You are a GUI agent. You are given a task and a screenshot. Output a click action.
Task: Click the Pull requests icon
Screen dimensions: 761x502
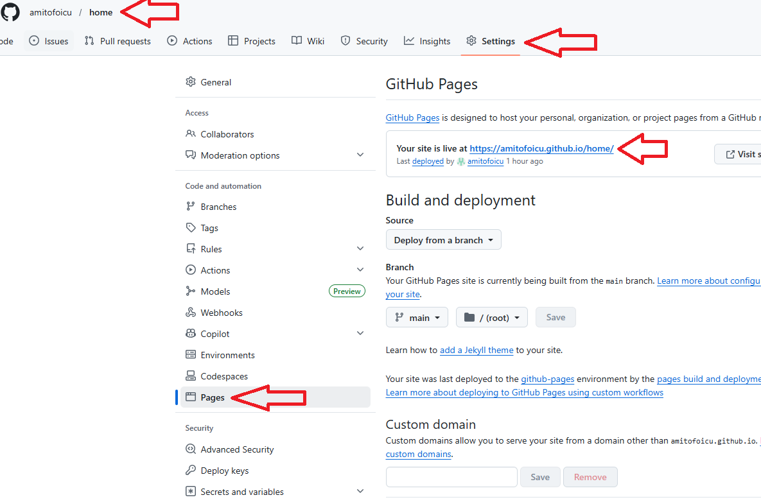tap(89, 41)
